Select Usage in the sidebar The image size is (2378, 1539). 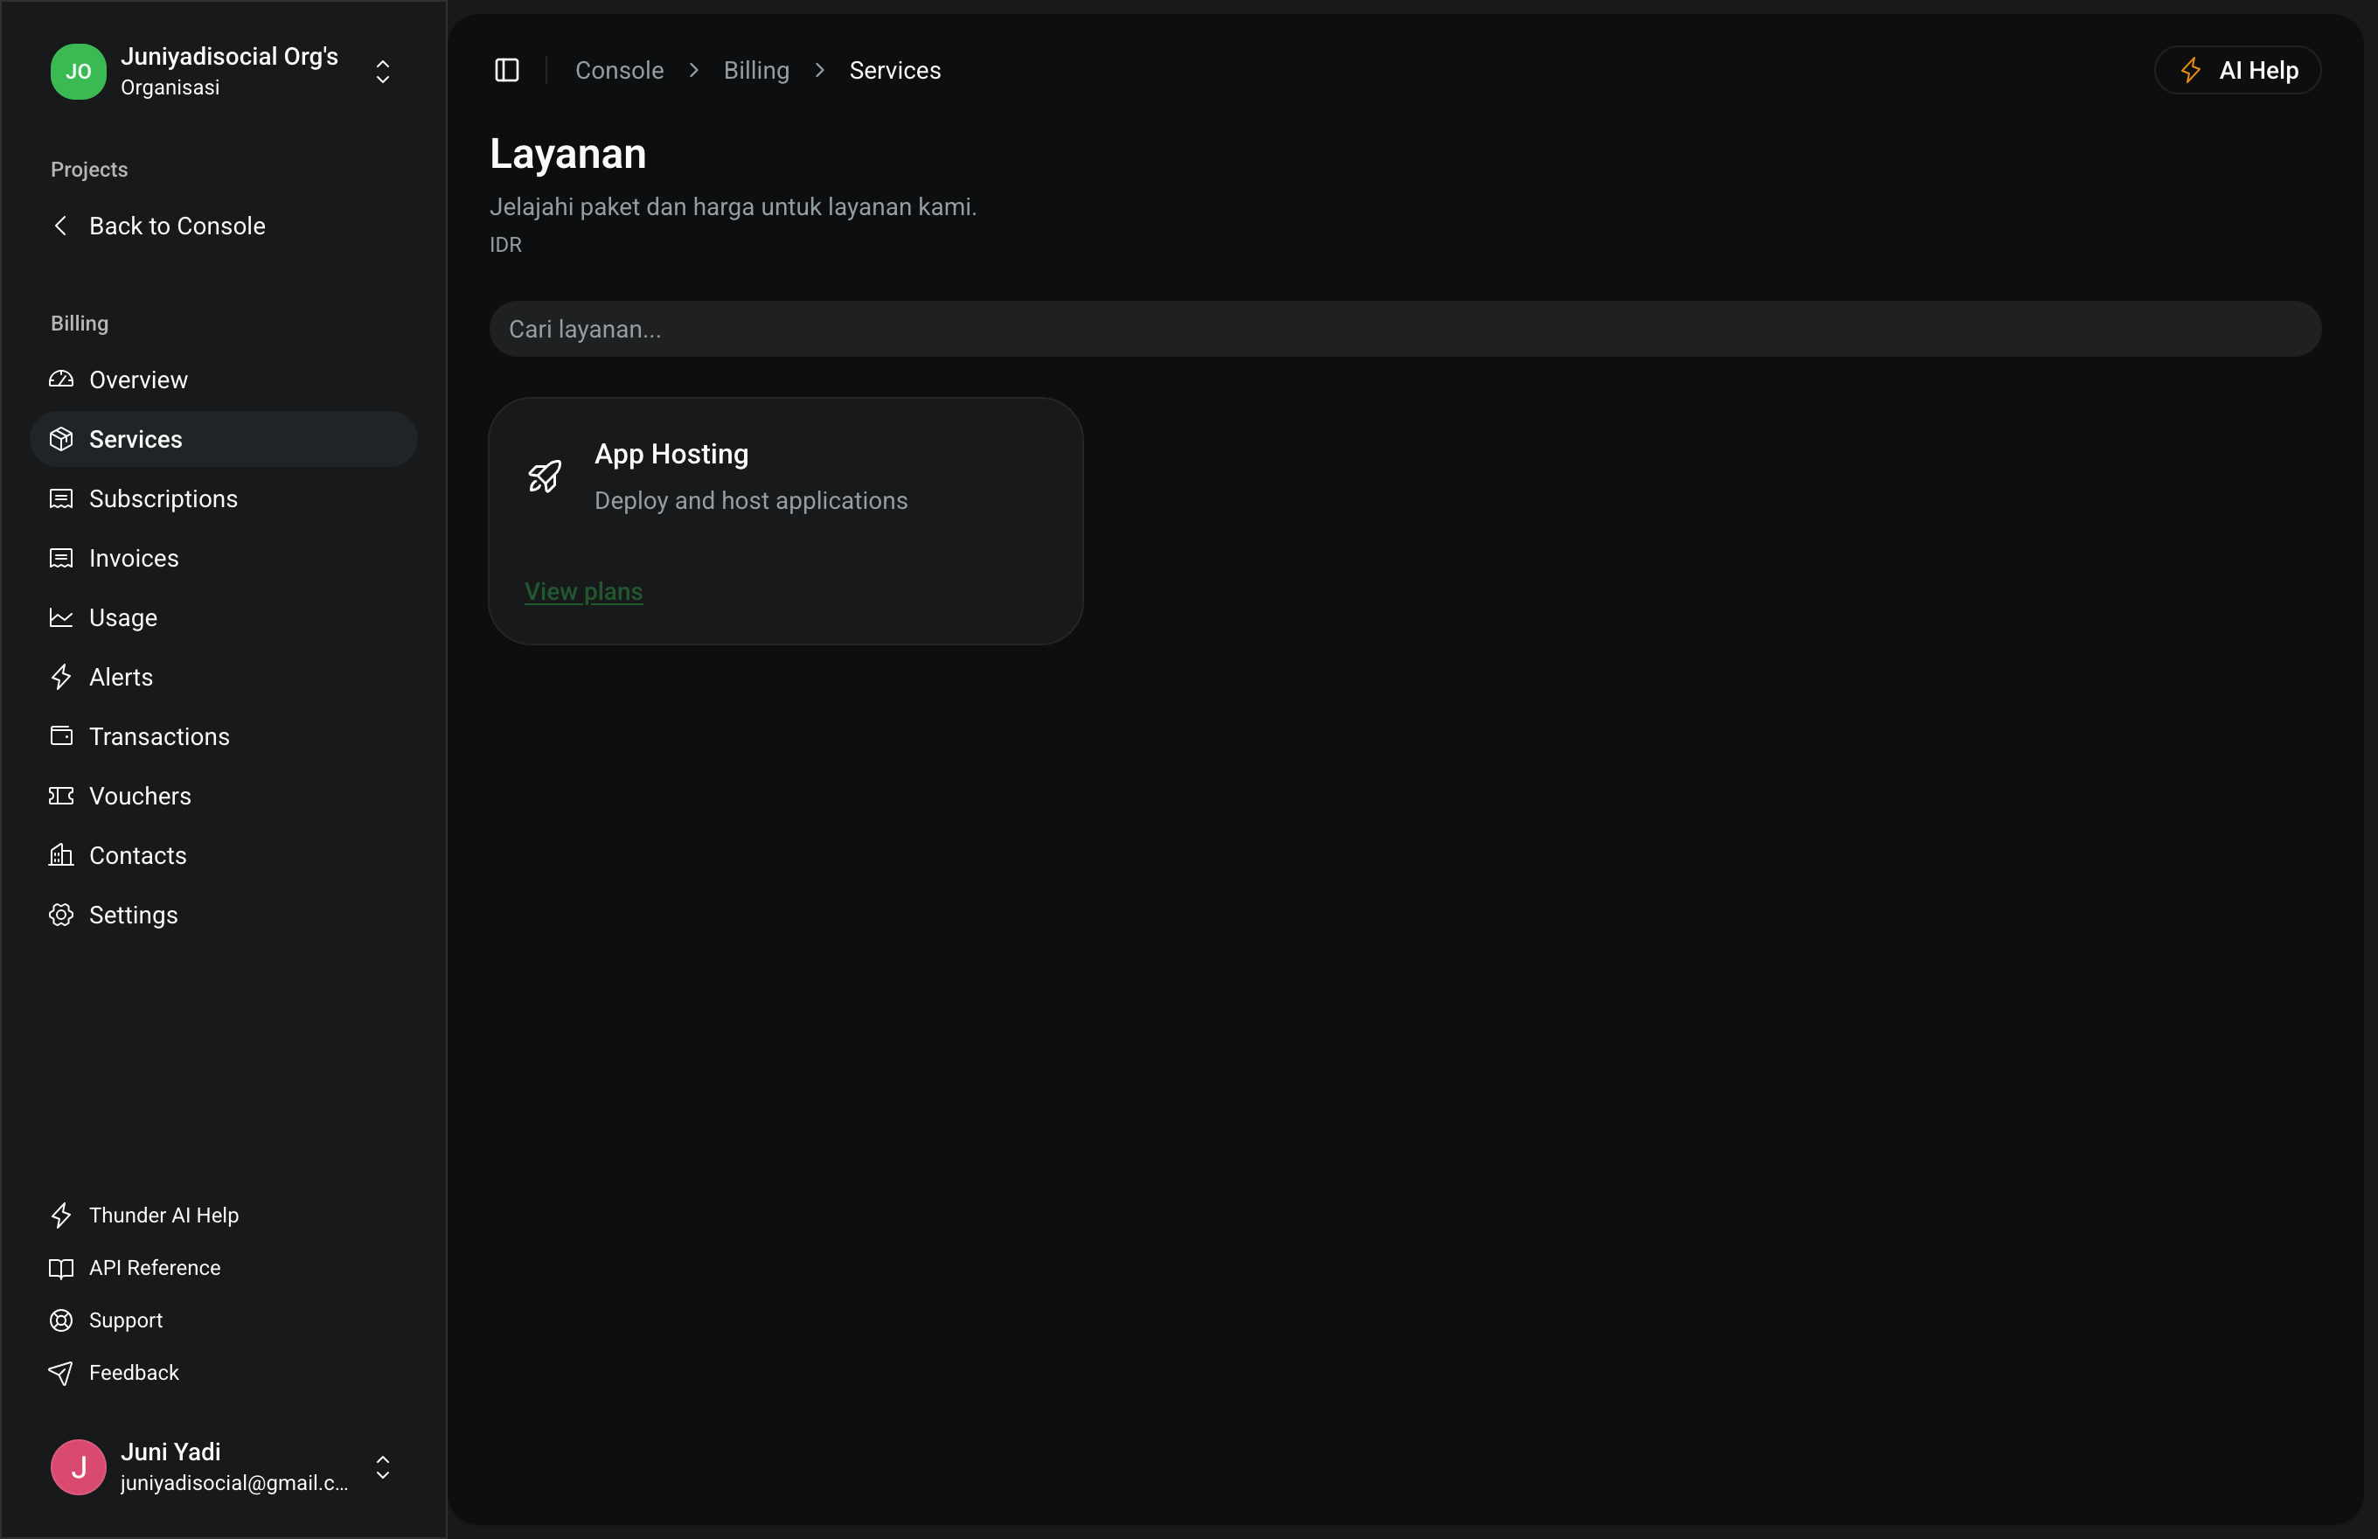223,617
